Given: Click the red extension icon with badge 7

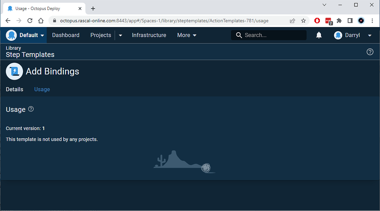Looking at the screenshot, I should coord(329,21).
